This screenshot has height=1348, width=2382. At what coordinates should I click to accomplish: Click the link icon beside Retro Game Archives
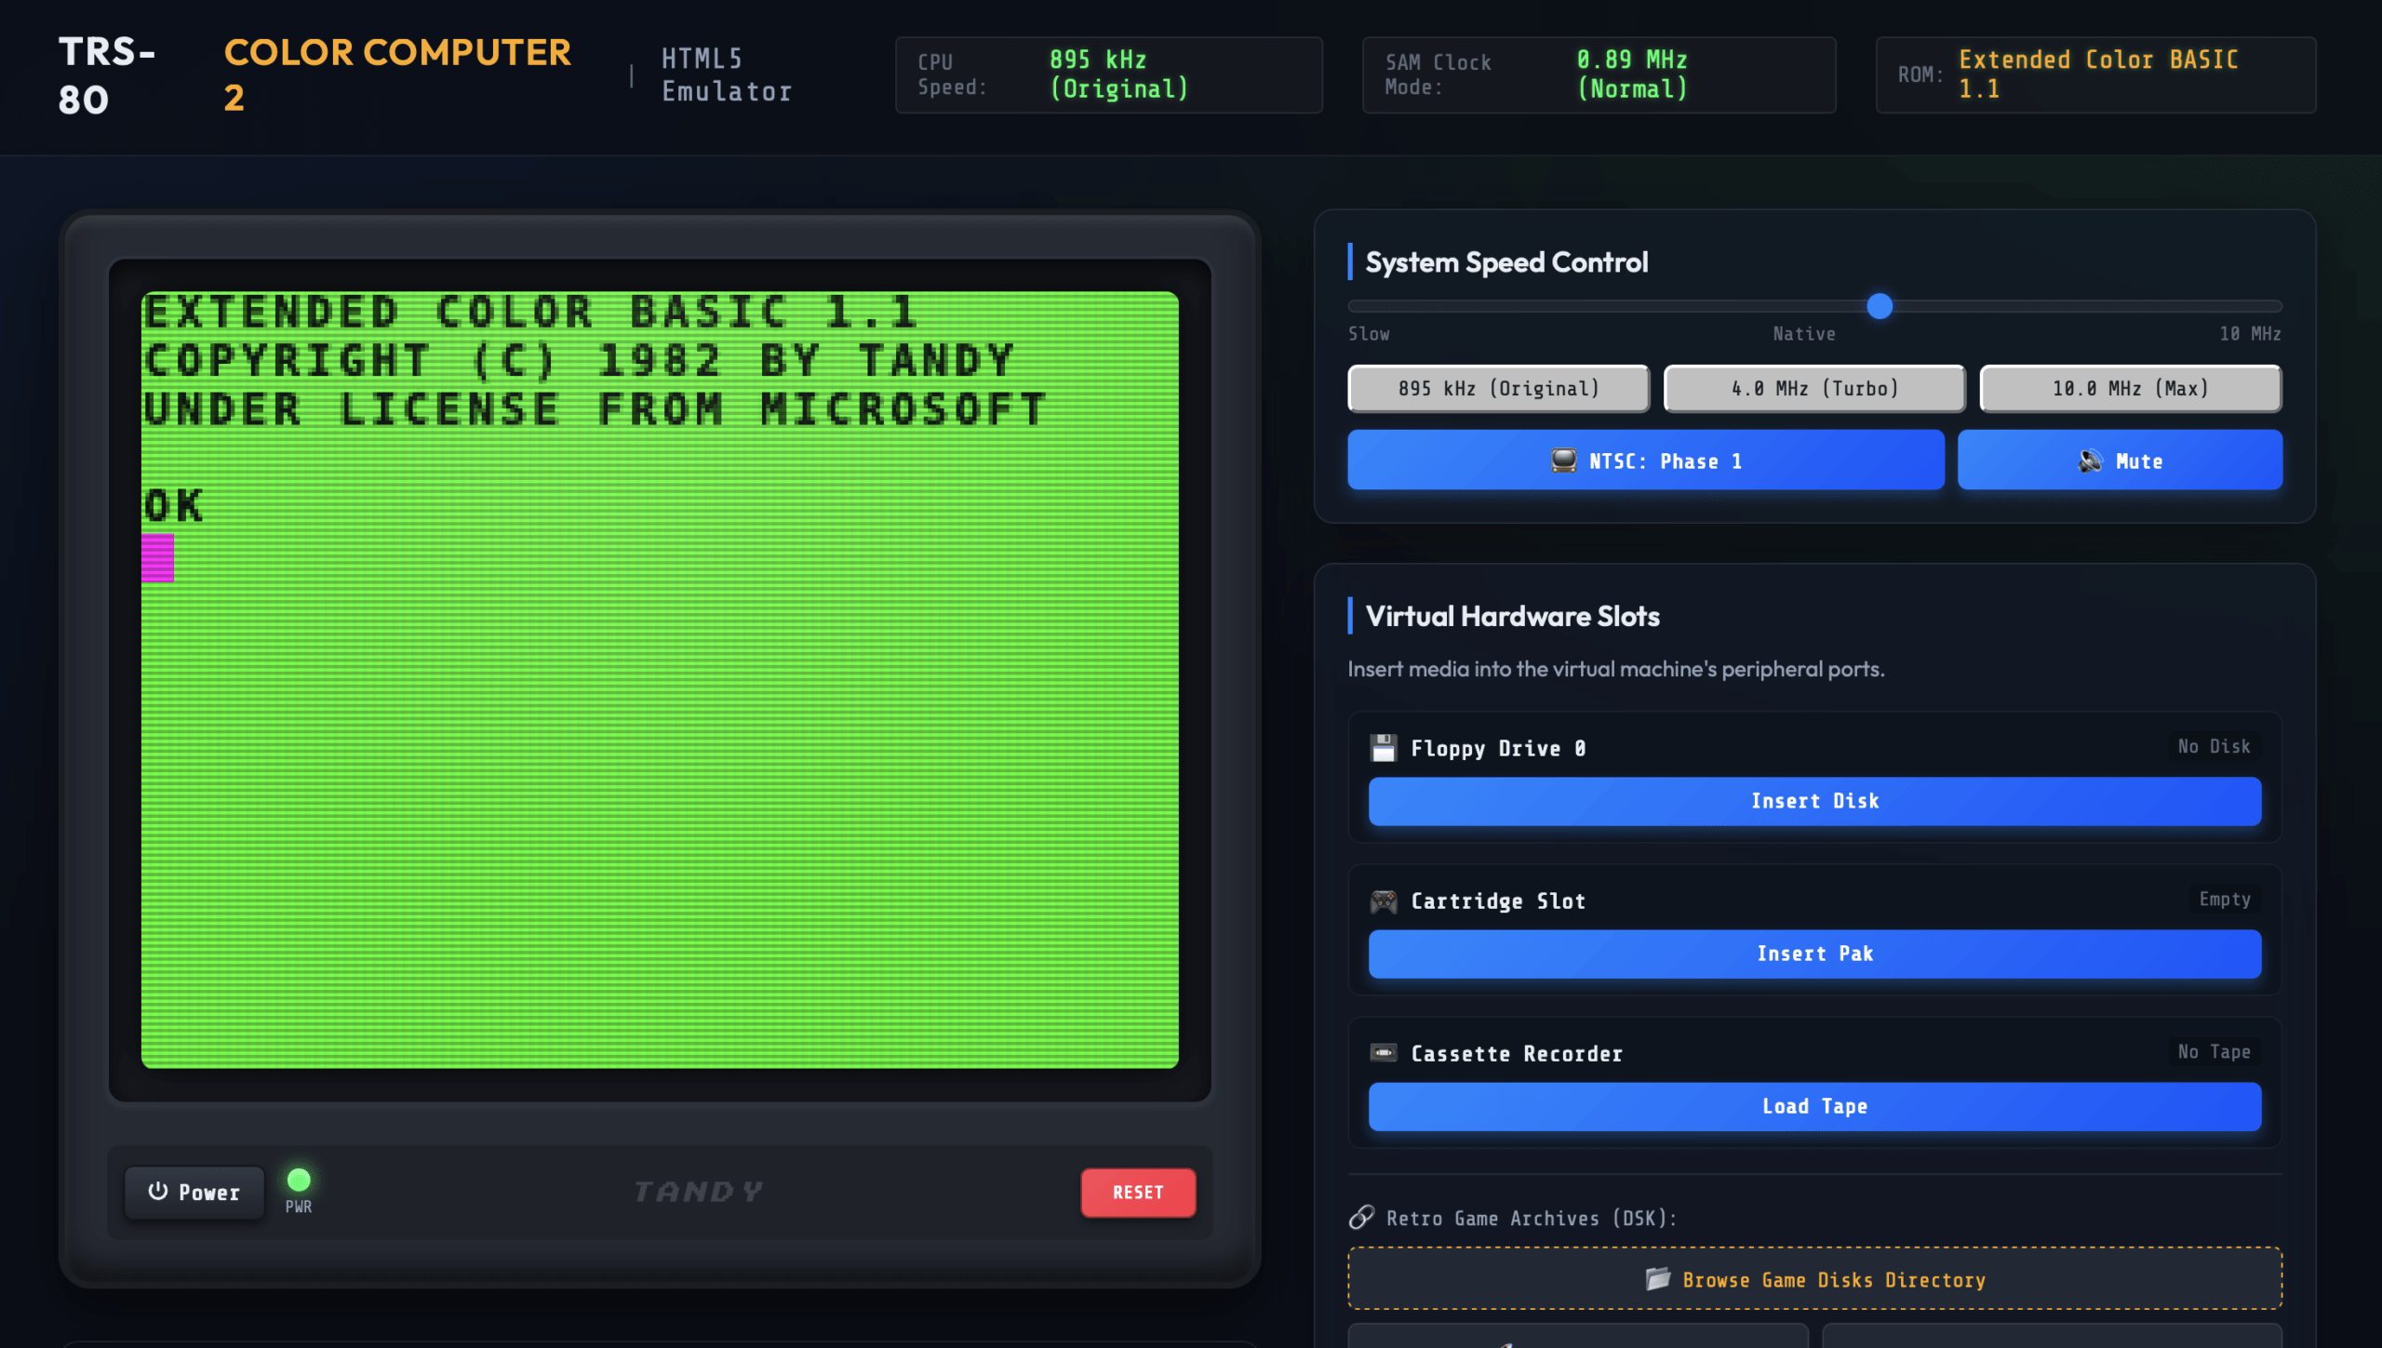(x=1361, y=1218)
